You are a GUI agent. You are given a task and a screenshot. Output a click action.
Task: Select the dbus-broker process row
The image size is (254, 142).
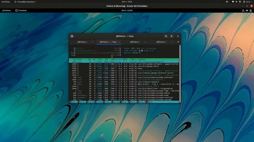(x=124, y=84)
